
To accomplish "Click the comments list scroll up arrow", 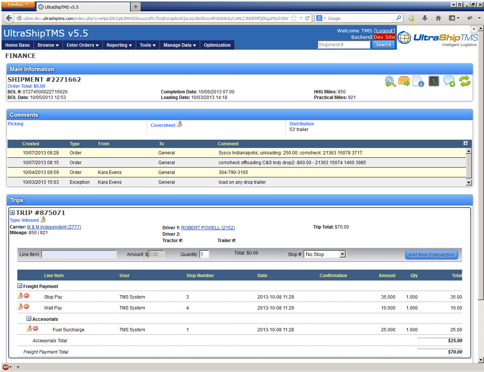I will 469,151.
